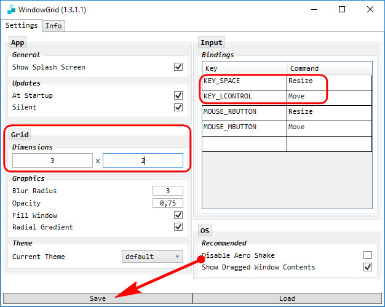Click the Resize command for KEY_SPACE
Viewport: 385px width, 307px height.
[329, 82]
